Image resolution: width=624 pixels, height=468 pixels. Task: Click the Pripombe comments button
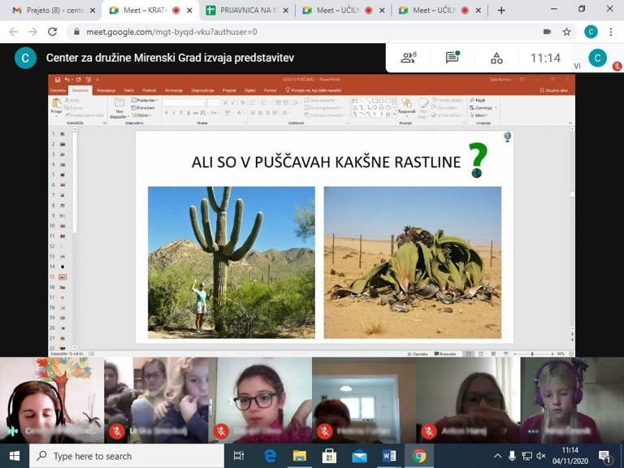click(445, 353)
